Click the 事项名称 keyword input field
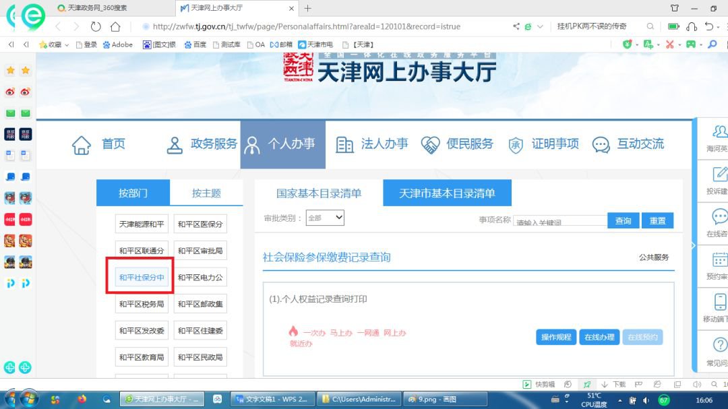This screenshot has width=728, height=409. tap(560, 221)
